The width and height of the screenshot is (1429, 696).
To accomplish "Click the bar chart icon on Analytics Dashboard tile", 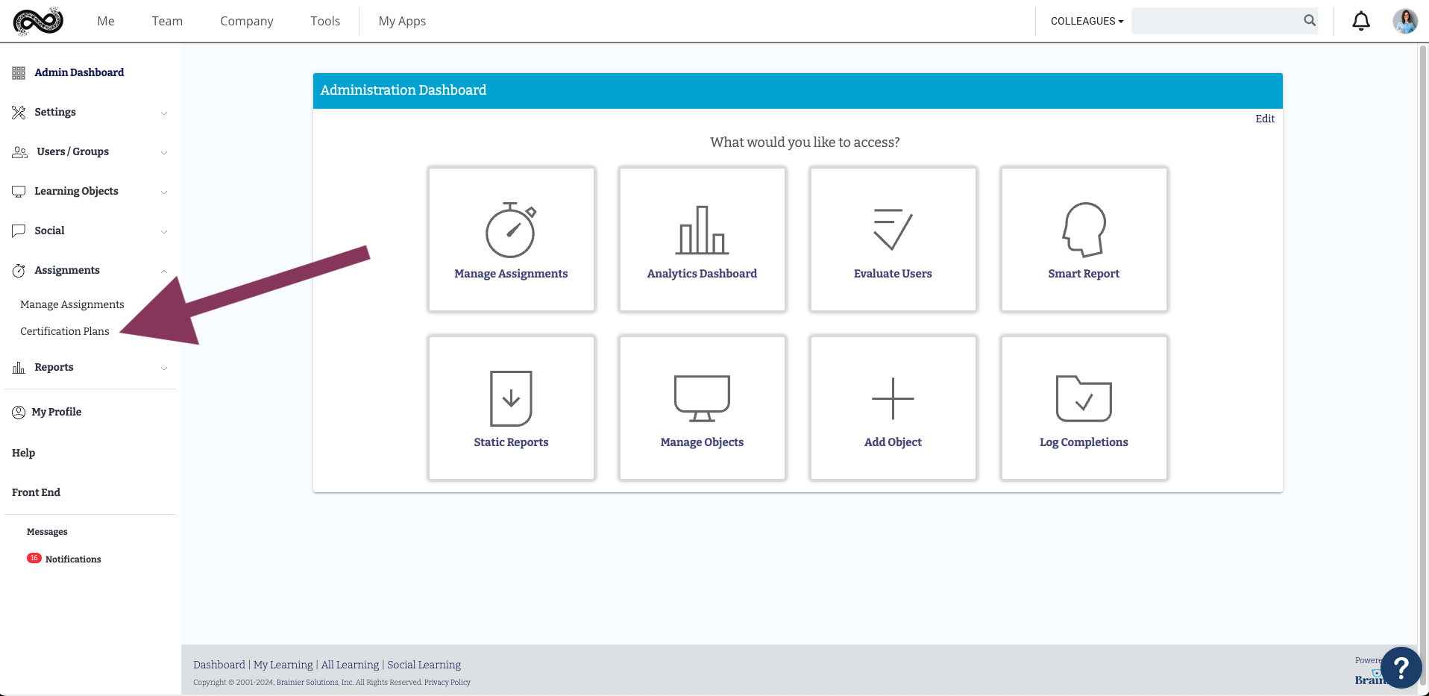I will coord(702,230).
